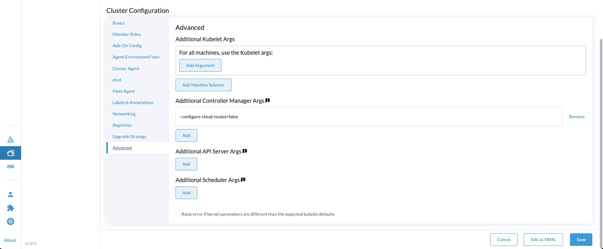
Task: Open Continuous Delivery sailboat icon
Action: (x=10, y=139)
